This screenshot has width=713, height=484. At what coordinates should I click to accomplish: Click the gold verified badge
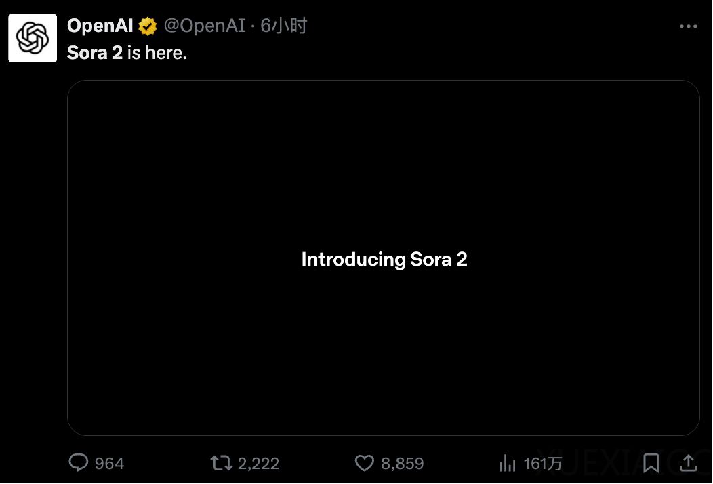coord(148,26)
